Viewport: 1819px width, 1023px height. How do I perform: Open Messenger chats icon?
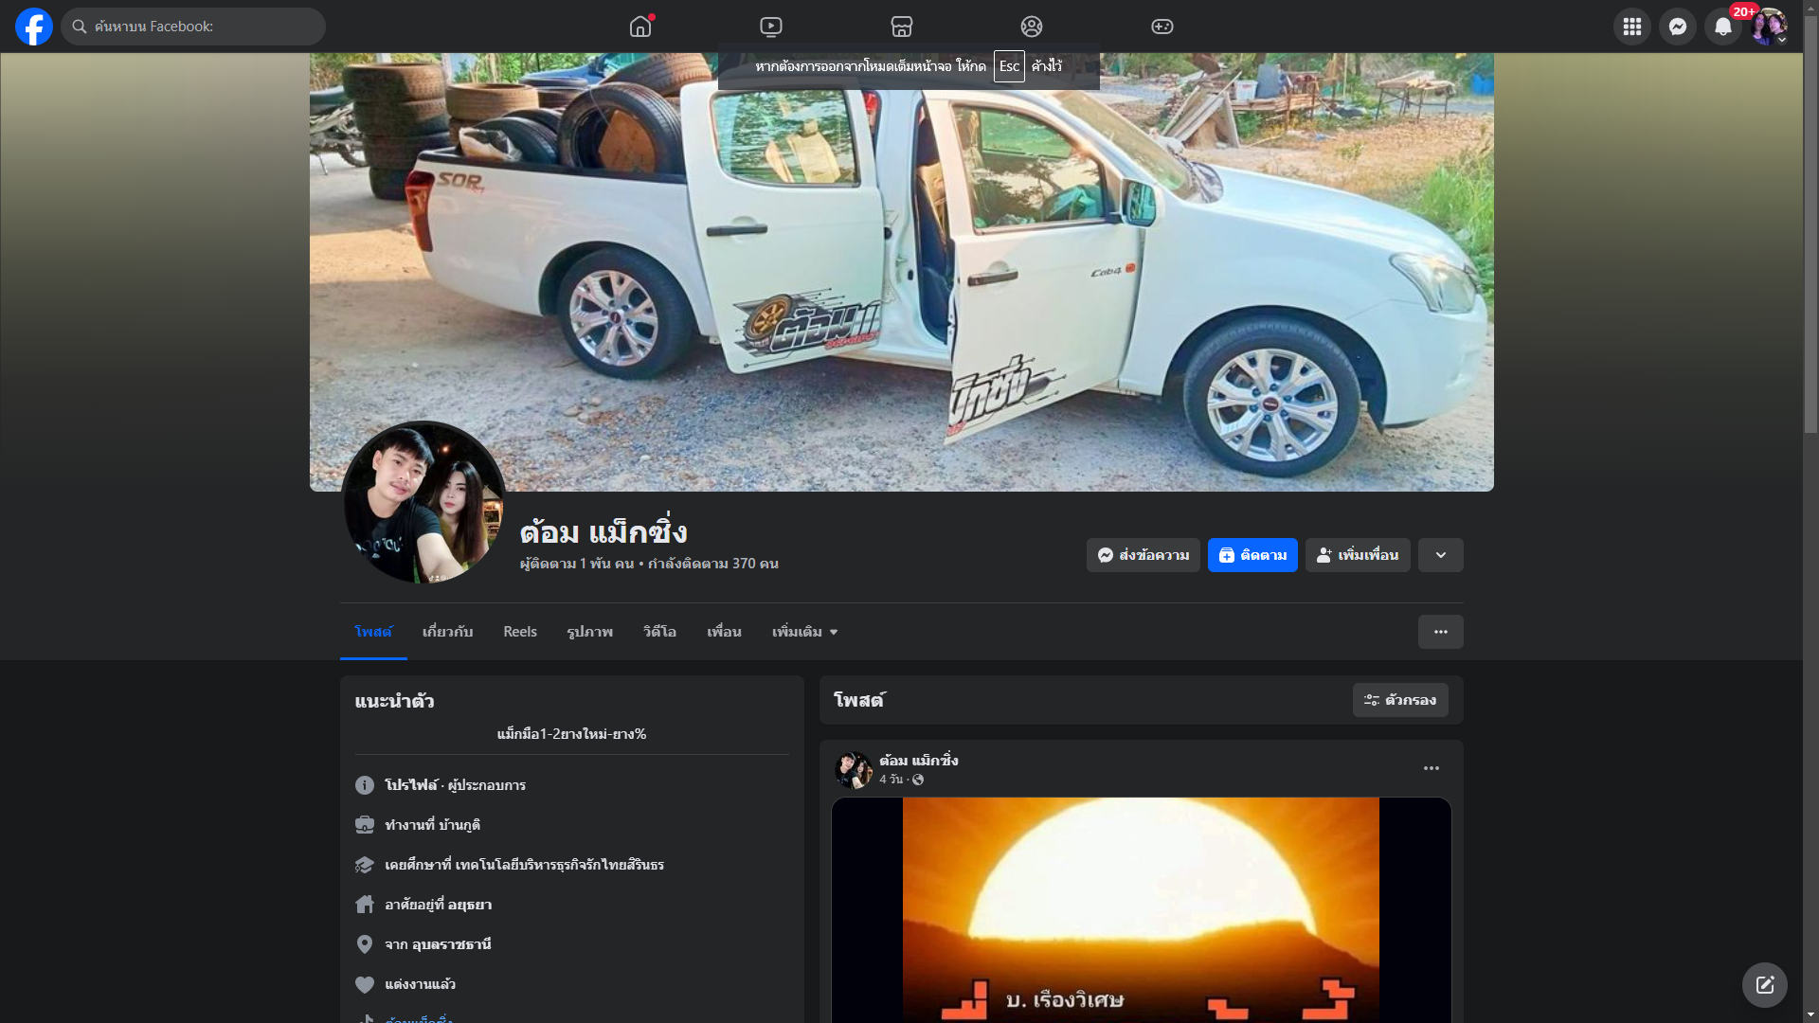point(1677,27)
